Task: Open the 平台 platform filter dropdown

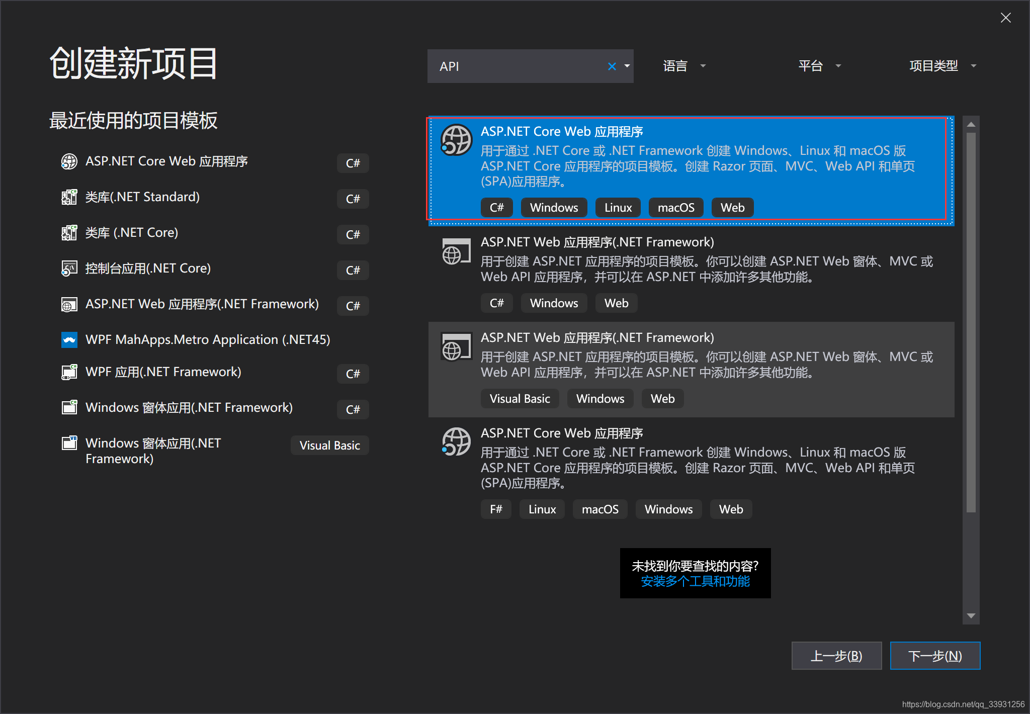Action: point(819,66)
